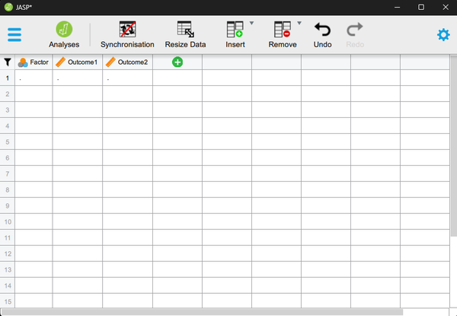This screenshot has height=316, width=457.
Task: Click the vertical scrollbar thumb
Action: (454, 145)
